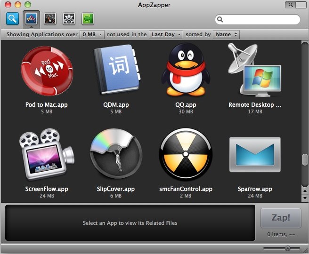Screen dimensions: 309x254
Task: Minimize window with the yellow button
Action: 18,5
